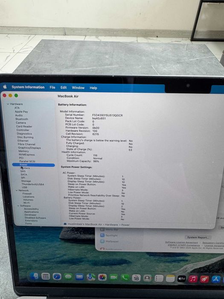The image size is (224, 299).
Task: Click Power in the path bar
Action: click(x=125, y=225)
